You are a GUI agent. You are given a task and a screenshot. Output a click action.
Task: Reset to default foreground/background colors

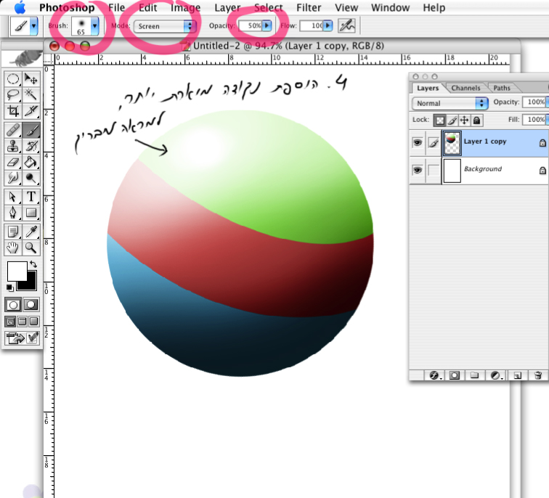tap(10, 287)
